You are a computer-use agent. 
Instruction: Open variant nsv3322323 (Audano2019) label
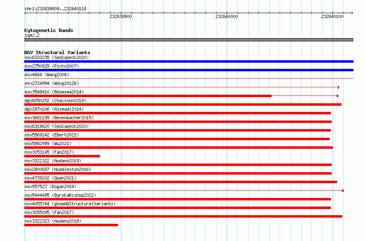(53, 221)
